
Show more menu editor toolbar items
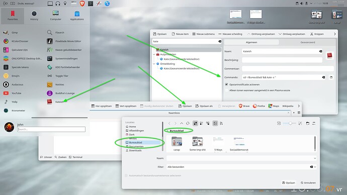tap(334, 34)
